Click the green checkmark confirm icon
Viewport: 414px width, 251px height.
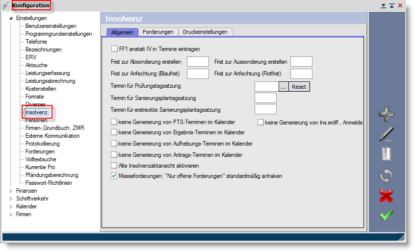tap(386, 215)
